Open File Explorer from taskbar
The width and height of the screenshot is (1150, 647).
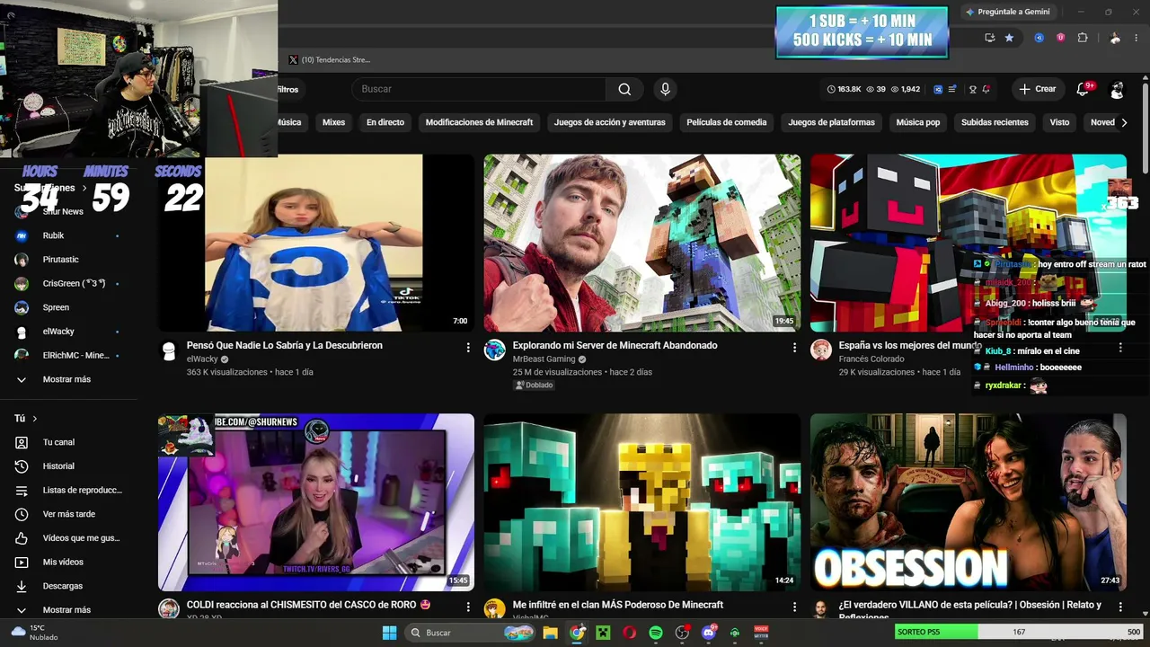[x=550, y=633]
